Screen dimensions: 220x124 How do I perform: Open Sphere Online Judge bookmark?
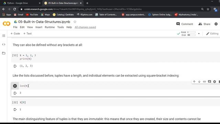tap(160, 14)
